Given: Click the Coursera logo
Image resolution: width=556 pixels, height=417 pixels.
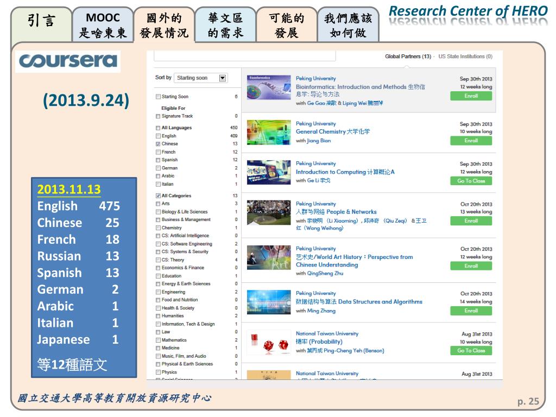Looking at the screenshot, I should tap(68, 61).
